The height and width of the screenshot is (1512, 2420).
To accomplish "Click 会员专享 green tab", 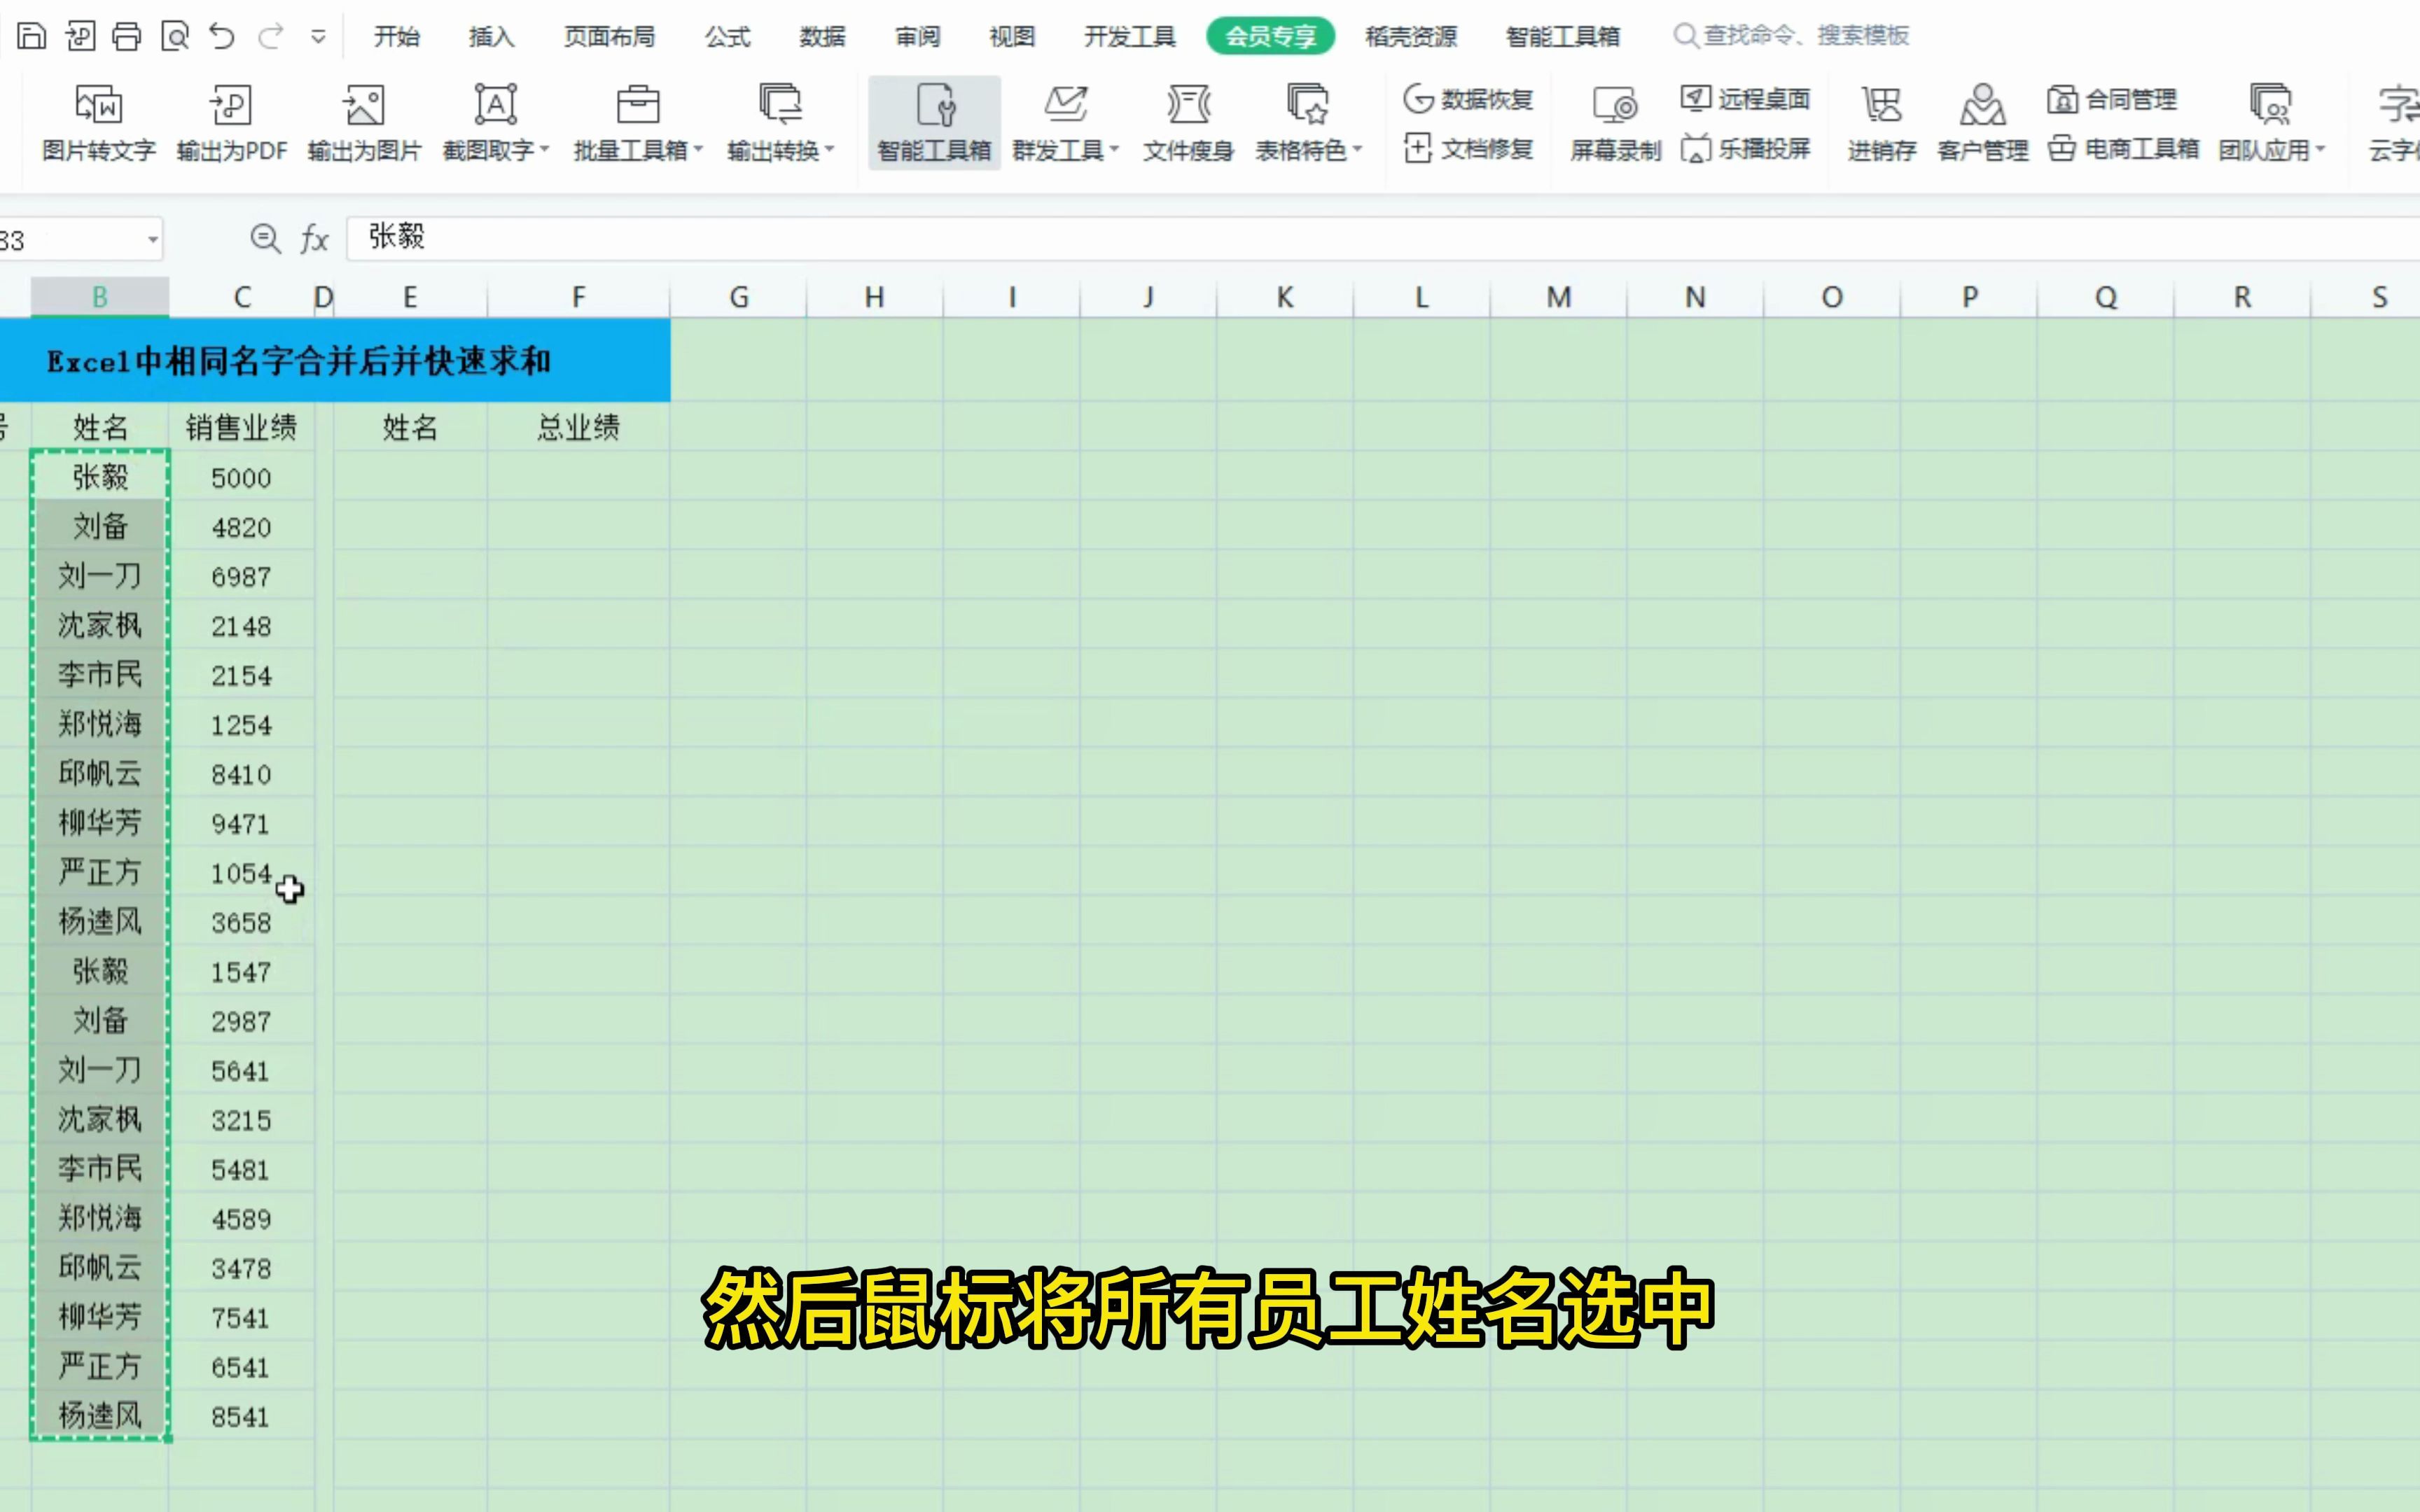I will click(1270, 36).
